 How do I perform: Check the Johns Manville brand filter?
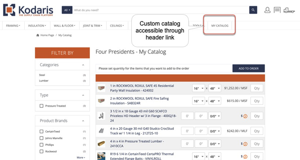coord(41,138)
